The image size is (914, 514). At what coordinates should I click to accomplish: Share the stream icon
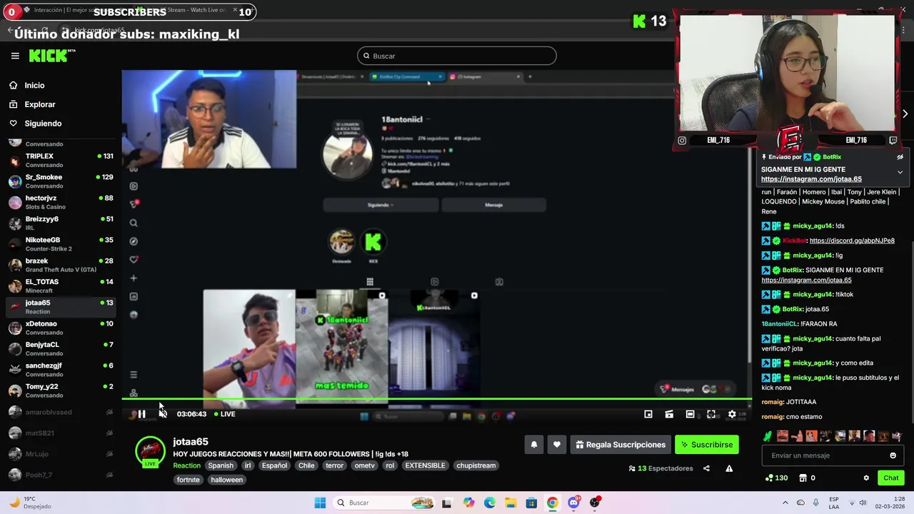[706, 468]
